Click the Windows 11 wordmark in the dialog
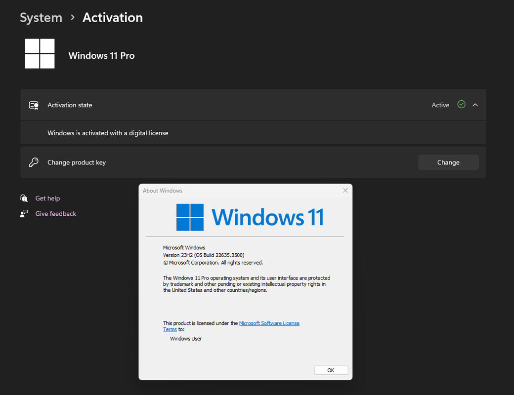 (268, 217)
